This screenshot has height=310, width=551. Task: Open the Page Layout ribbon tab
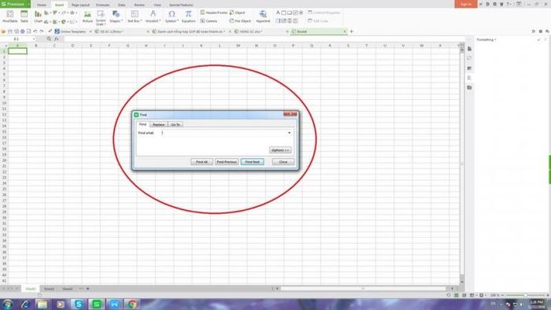(x=80, y=5)
